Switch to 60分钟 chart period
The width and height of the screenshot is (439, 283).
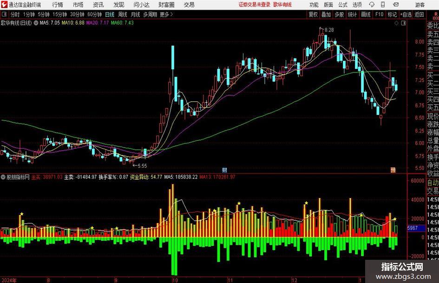(x=95, y=14)
